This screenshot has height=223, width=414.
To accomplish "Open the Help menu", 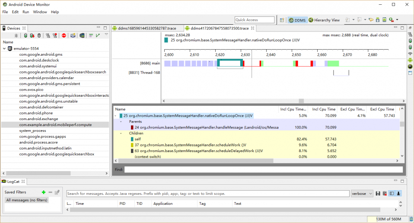I will pyautogui.click(x=55, y=12).
